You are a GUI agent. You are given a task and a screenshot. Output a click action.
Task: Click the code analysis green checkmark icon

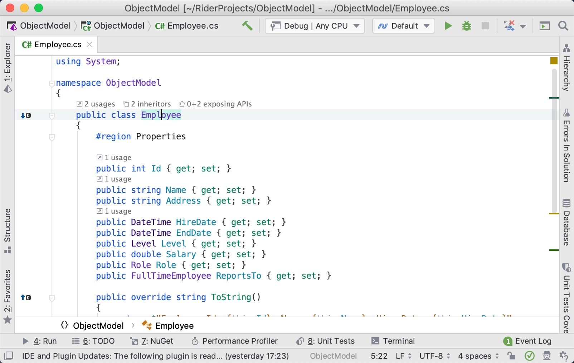click(x=530, y=356)
